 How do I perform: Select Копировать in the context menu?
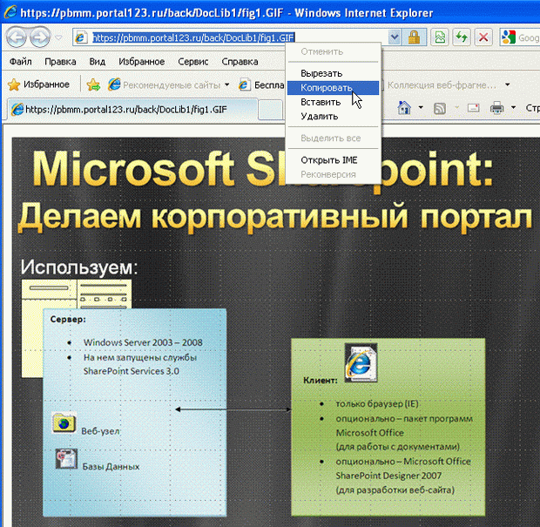click(326, 88)
